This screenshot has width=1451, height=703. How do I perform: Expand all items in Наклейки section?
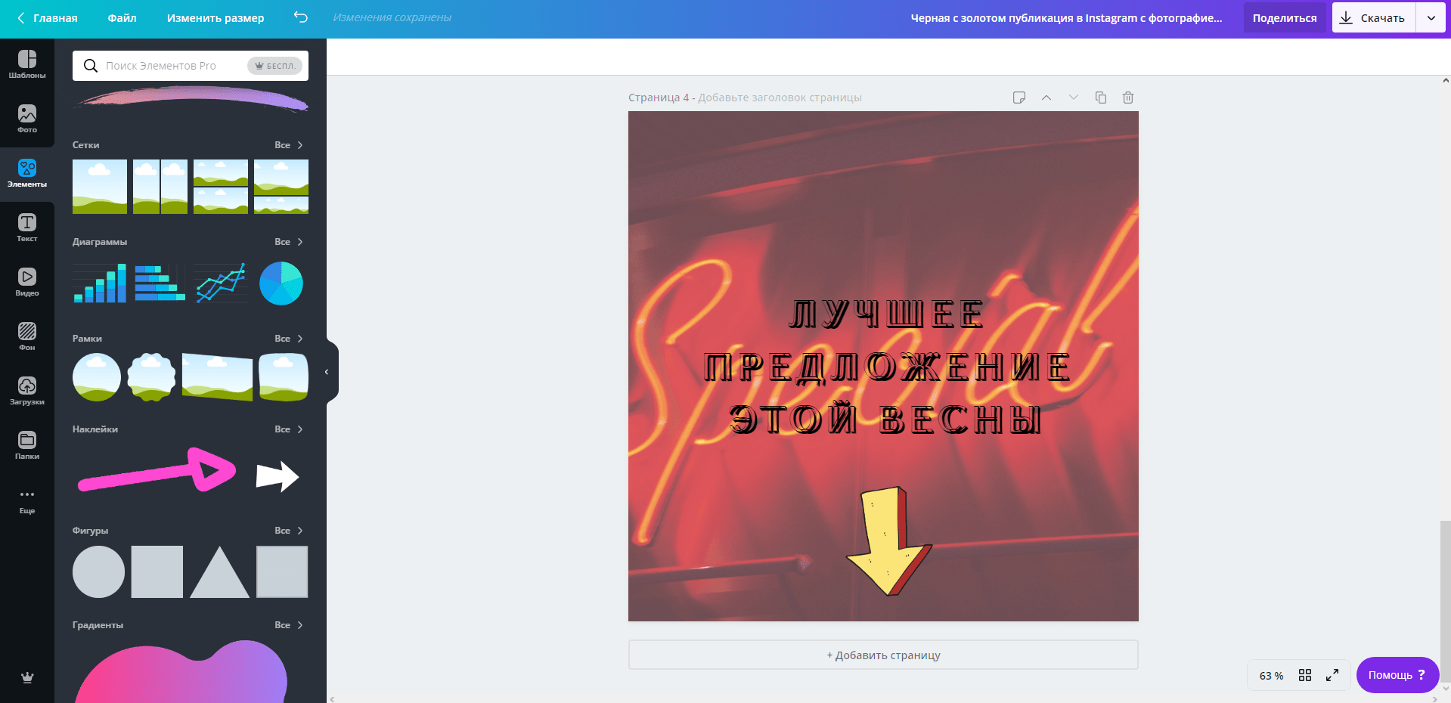[288, 429]
